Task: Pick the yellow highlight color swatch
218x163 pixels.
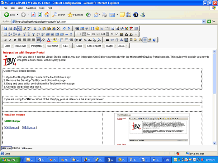Action: pyautogui.click(x=55, y=40)
